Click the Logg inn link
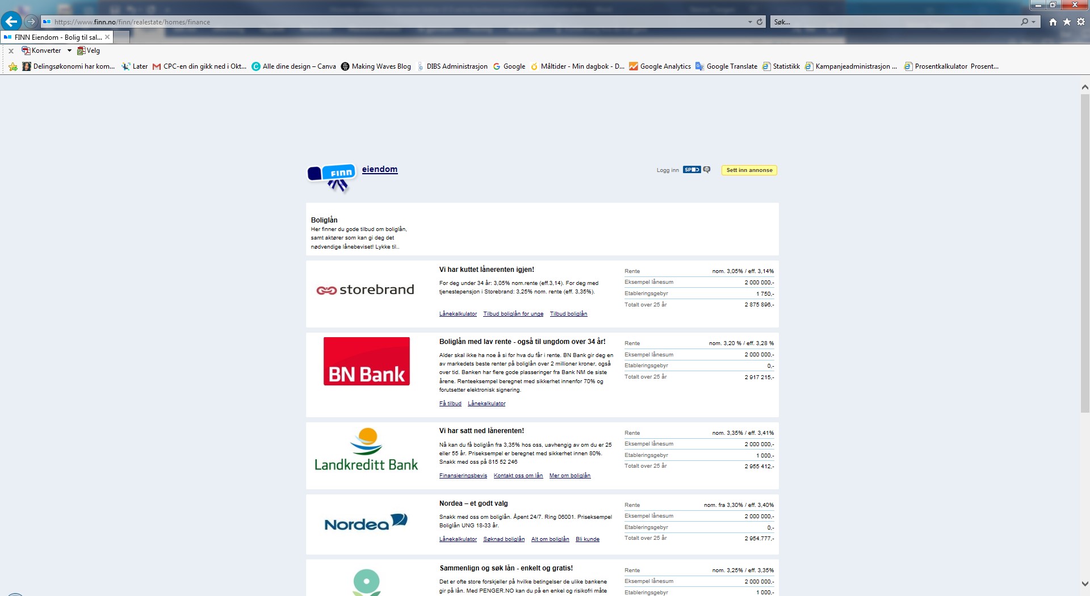The image size is (1090, 596). tap(668, 170)
